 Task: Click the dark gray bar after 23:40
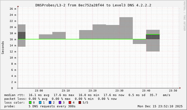click(x=153, y=37)
